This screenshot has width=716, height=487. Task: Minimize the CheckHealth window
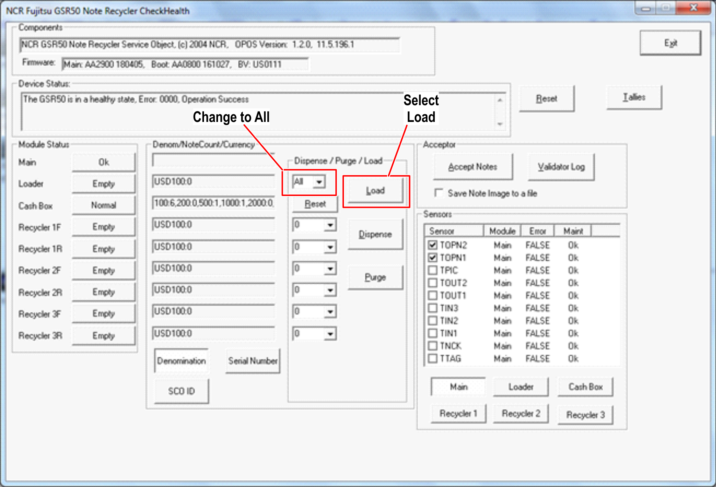point(646,8)
